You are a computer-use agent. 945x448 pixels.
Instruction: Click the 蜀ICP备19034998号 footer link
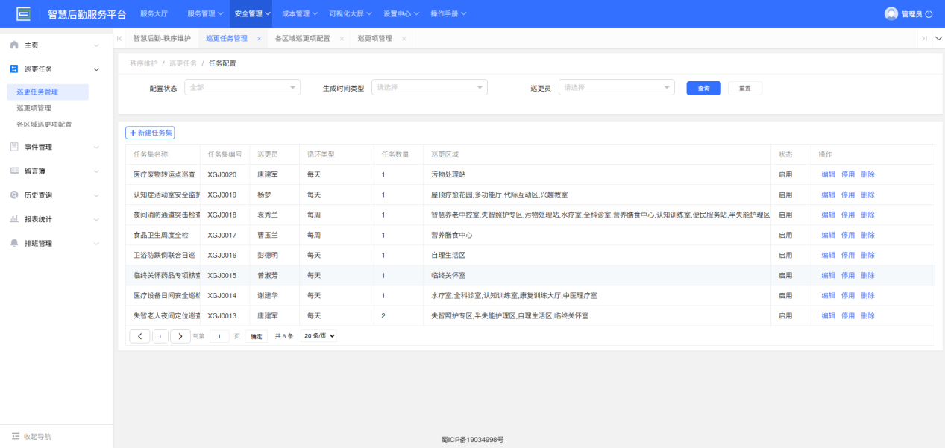point(472,440)
